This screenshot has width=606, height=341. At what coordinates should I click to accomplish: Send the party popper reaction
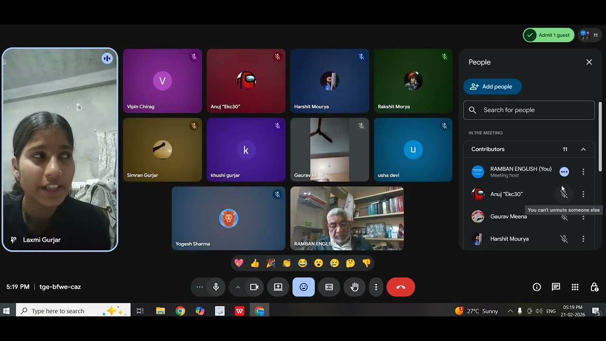[271, 263]
